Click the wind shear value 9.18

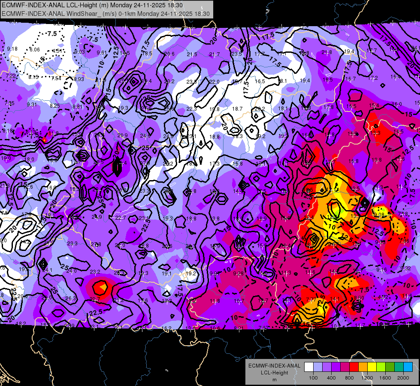12,49
